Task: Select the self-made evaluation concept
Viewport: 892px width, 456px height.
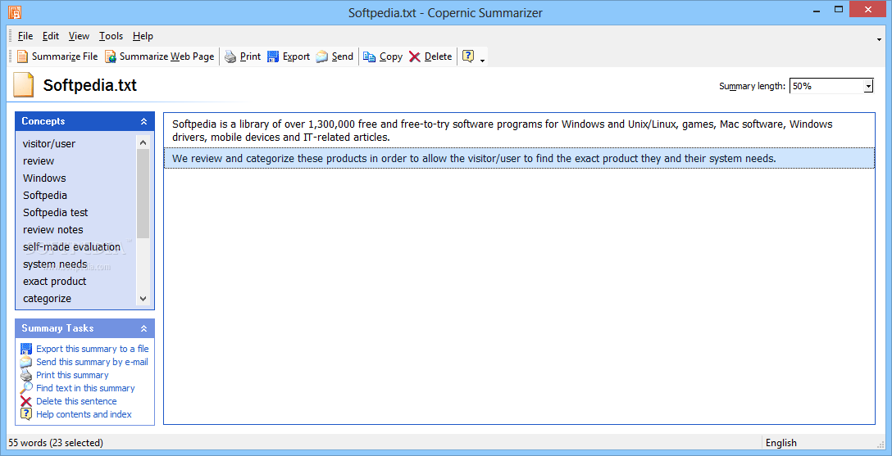Action: point(71,246)
